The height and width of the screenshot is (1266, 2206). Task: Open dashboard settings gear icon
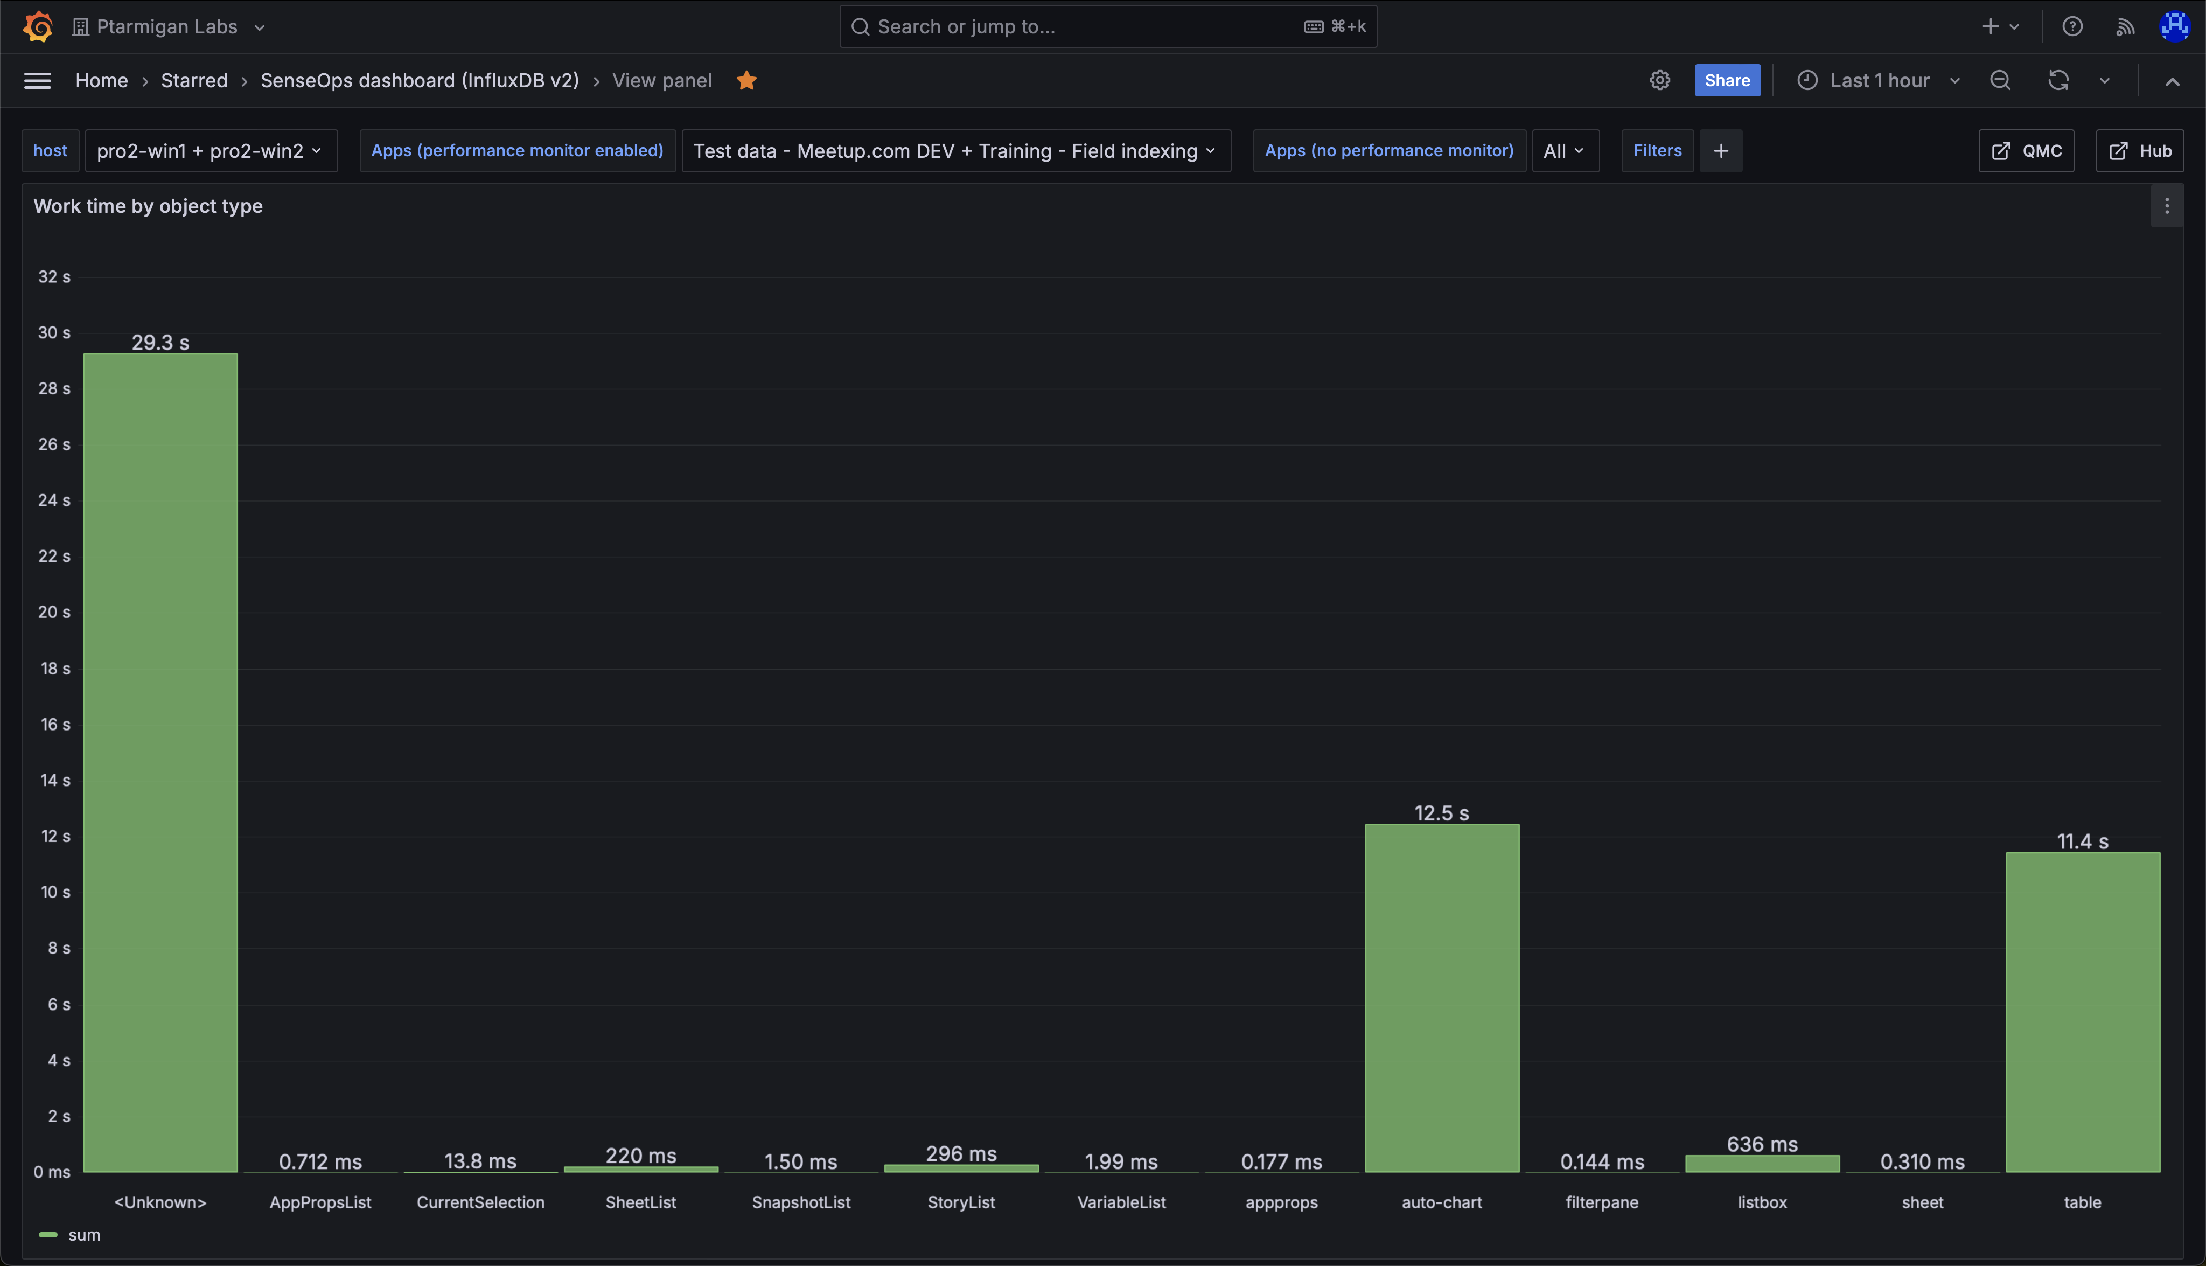coord(1659,81)
